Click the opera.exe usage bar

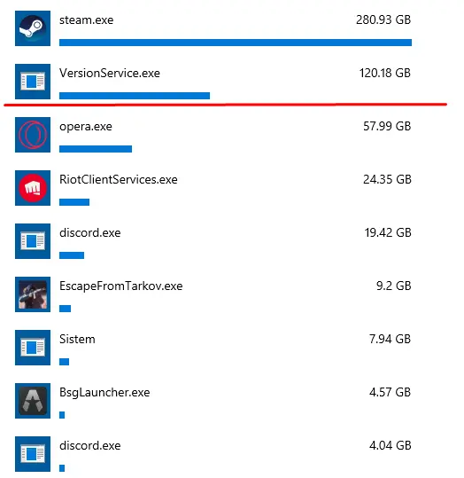96,149
